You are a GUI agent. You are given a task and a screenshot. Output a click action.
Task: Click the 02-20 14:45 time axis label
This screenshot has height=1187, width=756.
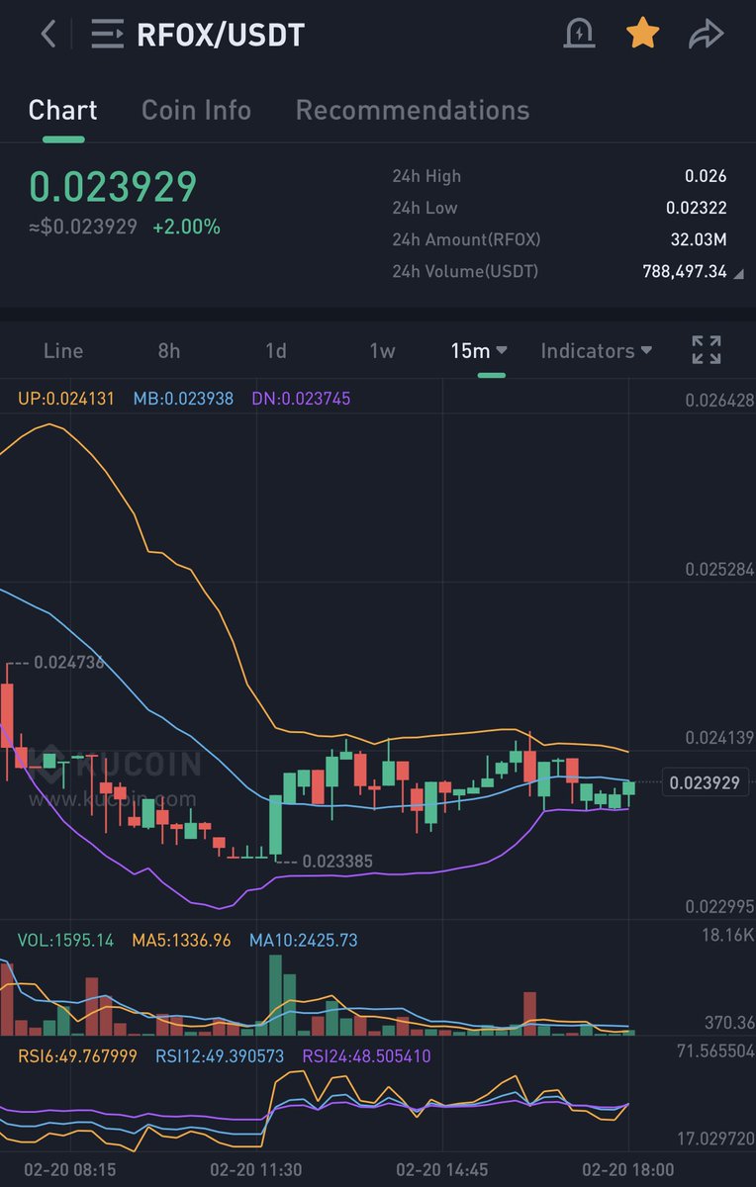point(442,1169)
